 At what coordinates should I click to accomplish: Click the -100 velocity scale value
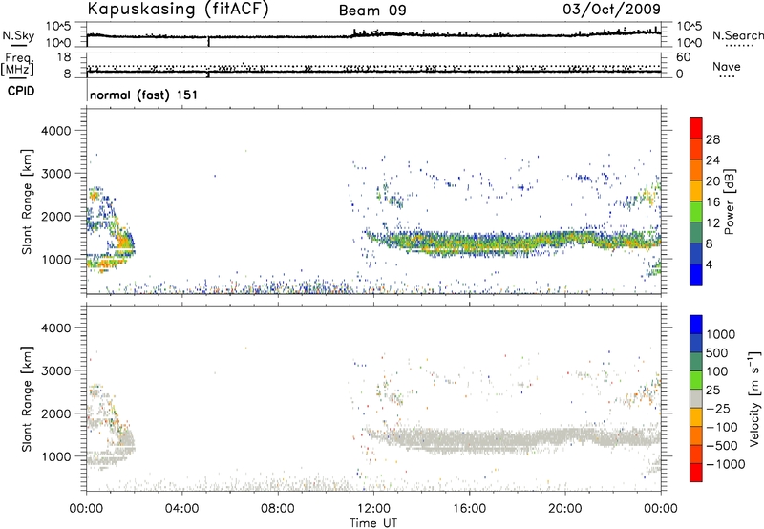coord(722,427)
